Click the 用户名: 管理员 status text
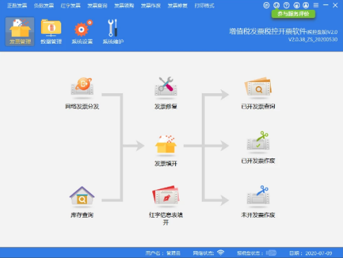This screenshot has height=258, width=343. tap(163, 253)
